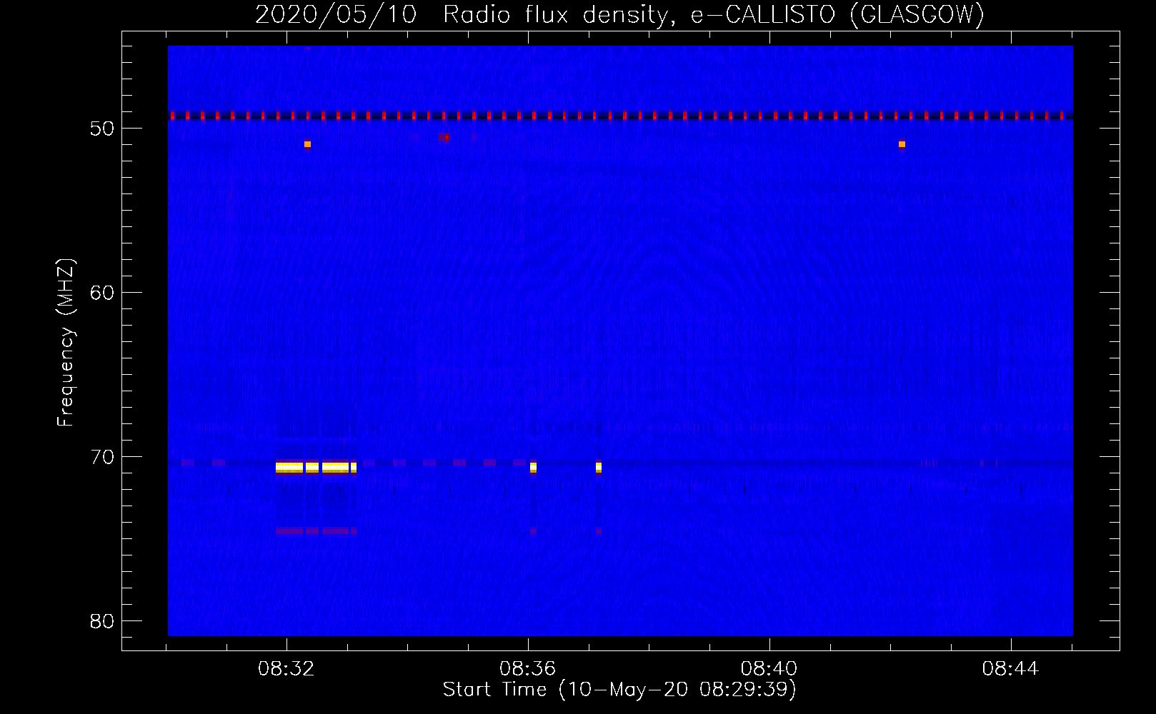Click the 50 frequency tick label

click(102, 129)
